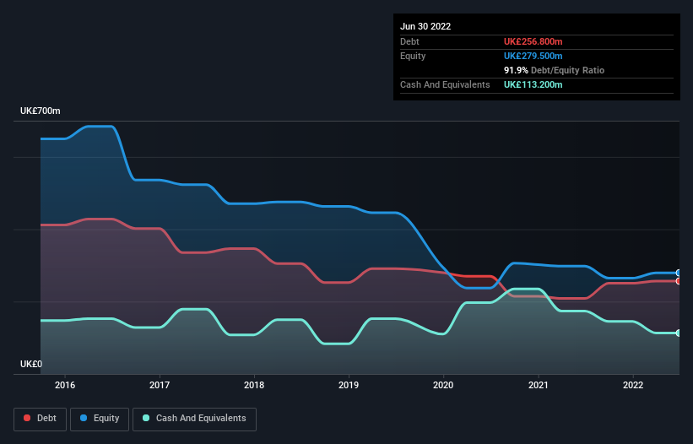
Task: Click the UK£0 y-axis label
Action: (x=31, y=364)
